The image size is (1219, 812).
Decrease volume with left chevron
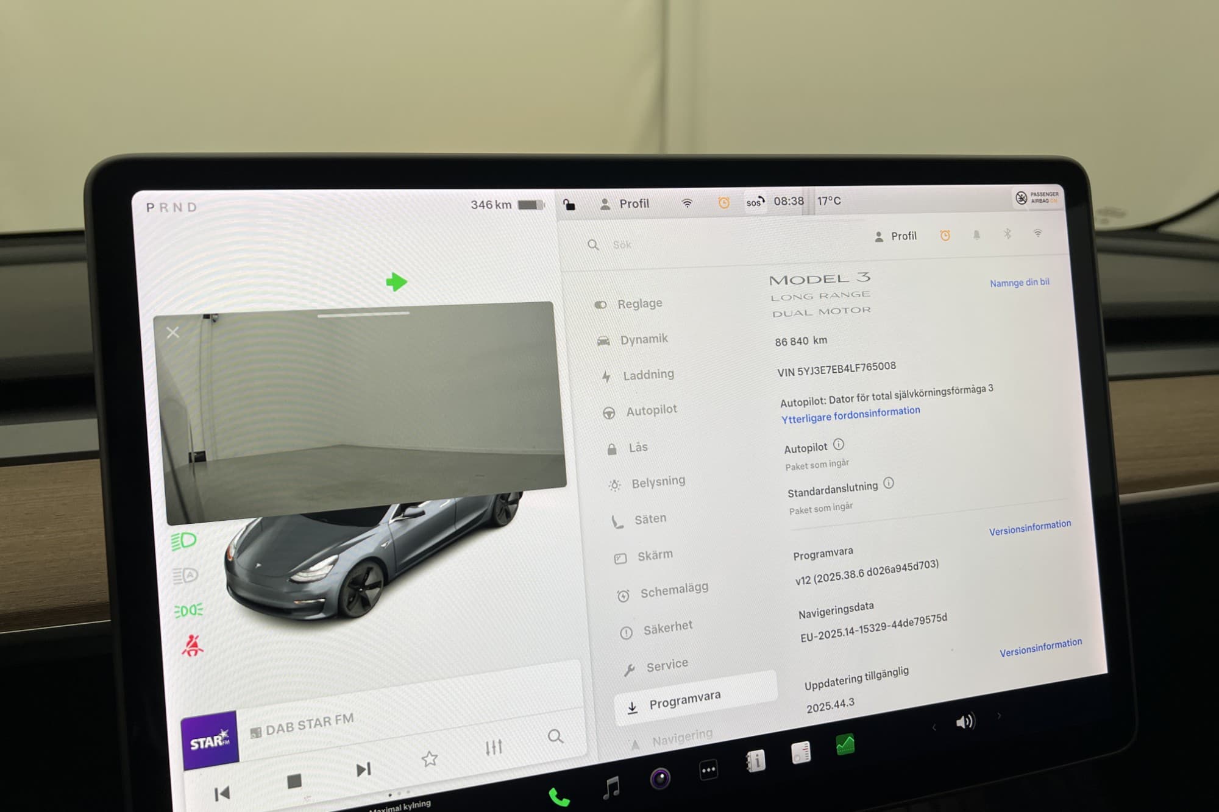coord(934,727)
